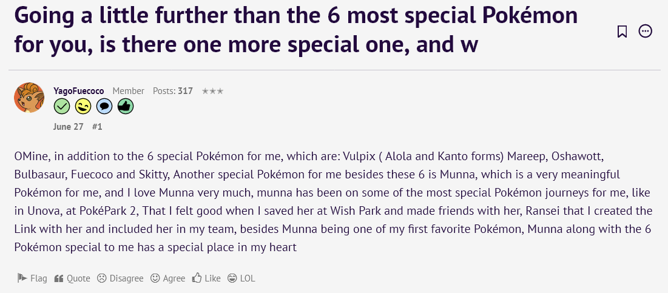Click the #1 post number permalink
Screen dimensions: 668x293
(97, 127)
